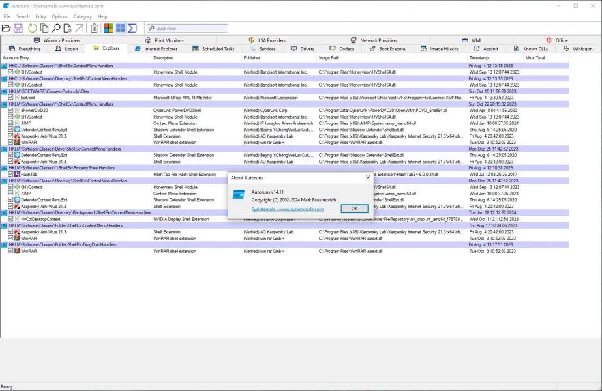Switch to the Logon tab
This screenshot has width=602, height=391.
[x=67, y=49]
